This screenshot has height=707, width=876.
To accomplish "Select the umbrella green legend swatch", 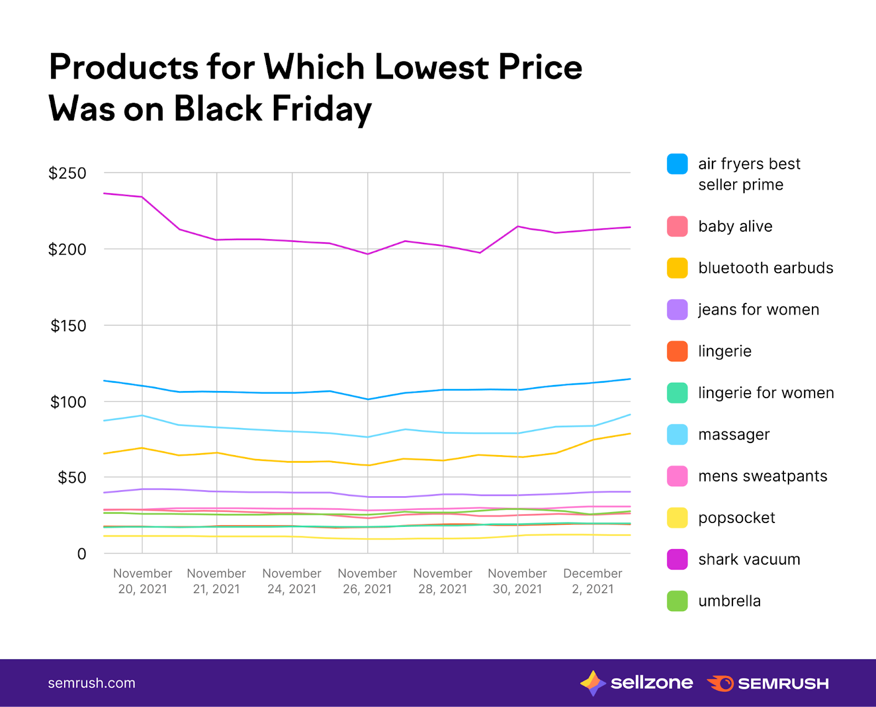I will 677,601.
